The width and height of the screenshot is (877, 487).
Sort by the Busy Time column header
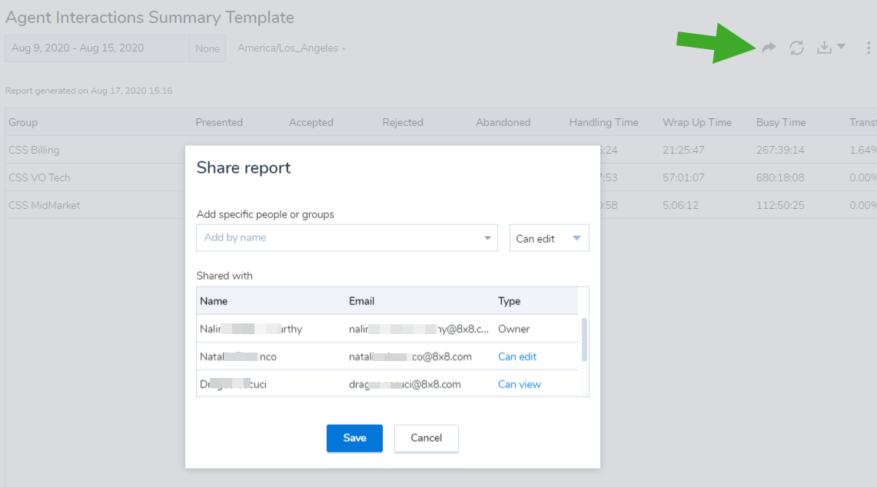(781, 122)
